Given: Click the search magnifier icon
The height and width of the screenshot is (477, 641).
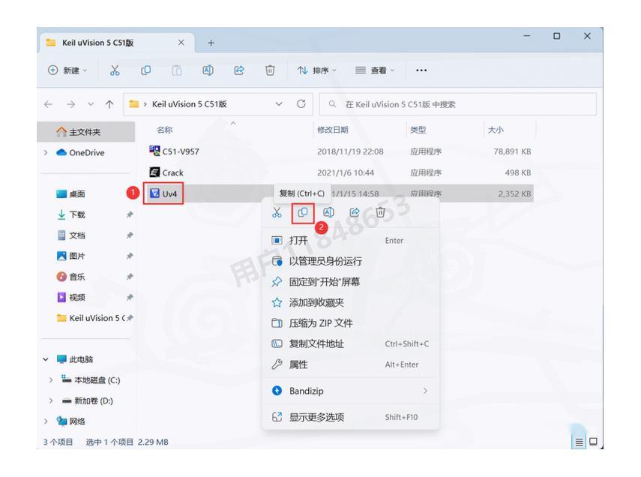Looking at the screenshot, I should coord(332,104).
